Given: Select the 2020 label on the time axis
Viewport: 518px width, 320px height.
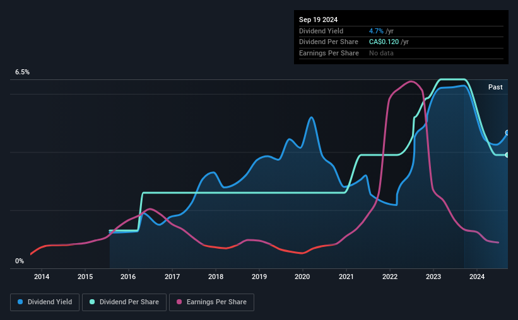Looking at the screenshot, I should click(x=302, y=277).
